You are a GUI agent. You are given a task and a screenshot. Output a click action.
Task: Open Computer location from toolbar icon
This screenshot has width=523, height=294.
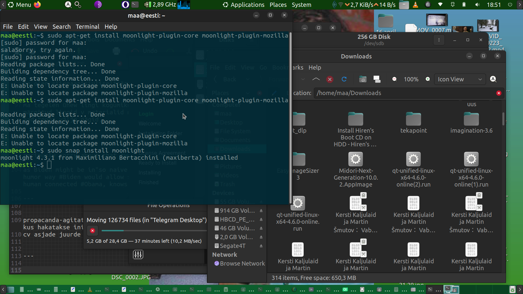(x=377, y=79)
